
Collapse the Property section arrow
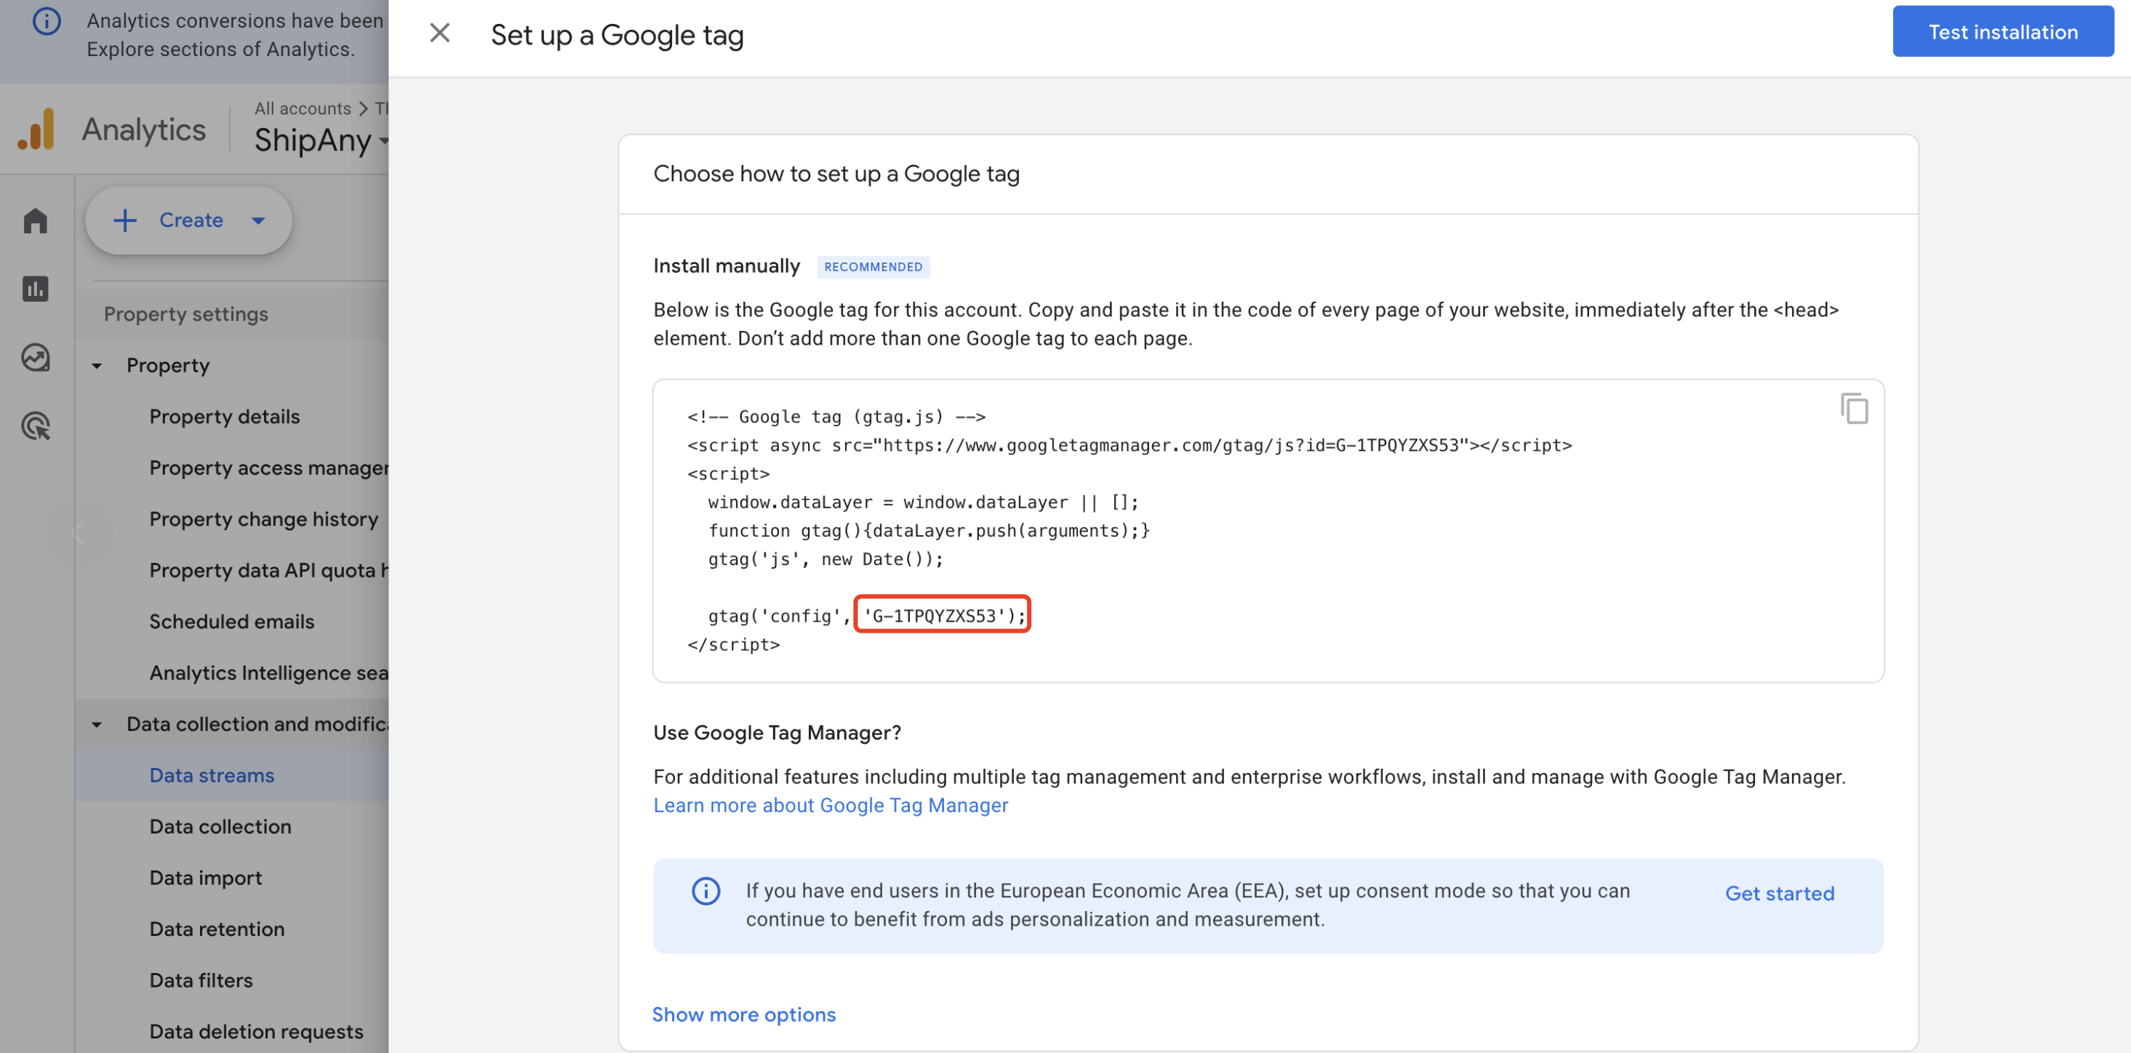coord(97,366)
